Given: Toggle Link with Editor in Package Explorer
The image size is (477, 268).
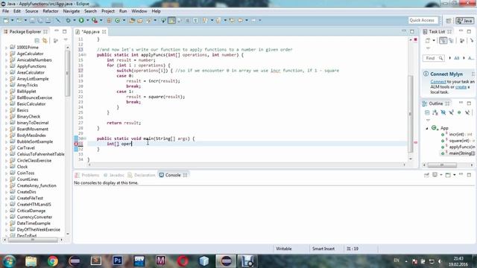Looking at the screenshot, I should [45, 40].
